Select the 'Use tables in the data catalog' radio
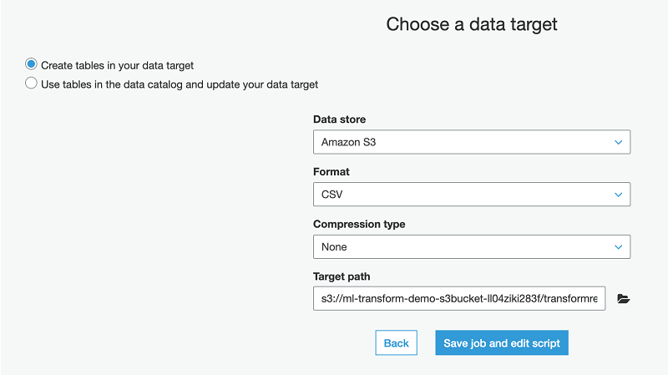This screenshot has width=668, height=375. coord(31,84)
